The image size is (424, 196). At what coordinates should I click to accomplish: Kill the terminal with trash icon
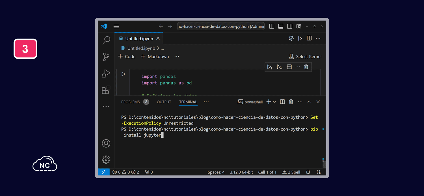[x=291, y=102]
